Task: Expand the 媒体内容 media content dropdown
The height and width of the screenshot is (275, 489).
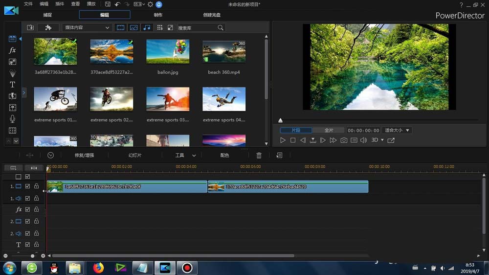Action: pos(87,28)
